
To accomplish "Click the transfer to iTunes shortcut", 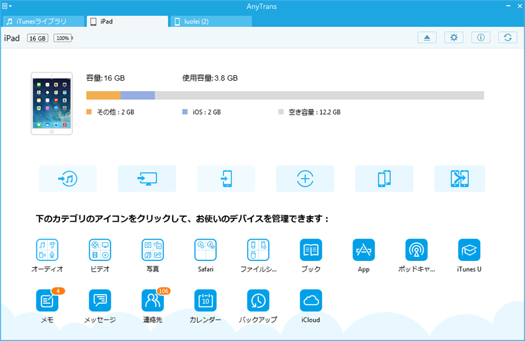I will click(68, 178).
